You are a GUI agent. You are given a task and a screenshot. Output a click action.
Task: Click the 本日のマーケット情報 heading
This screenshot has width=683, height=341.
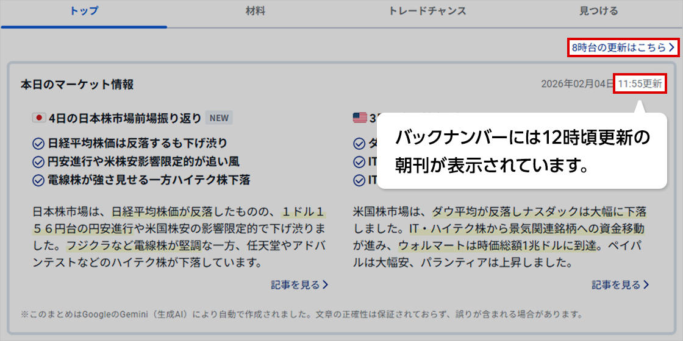click(x=77, y=84)
